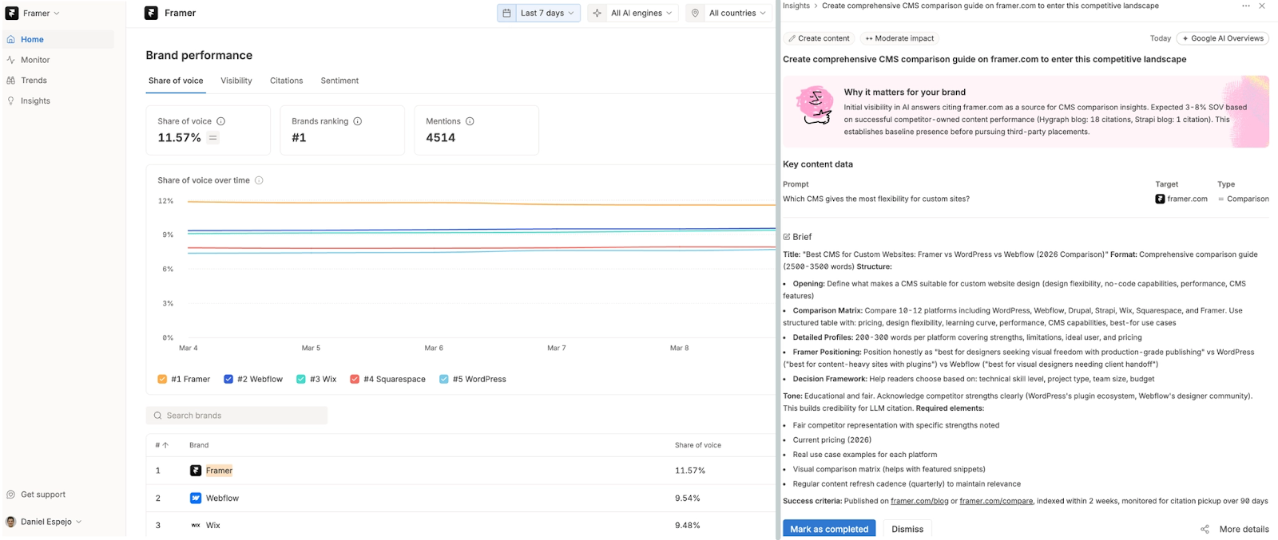Click info icon next to Brands ranking

coord(358,121)
